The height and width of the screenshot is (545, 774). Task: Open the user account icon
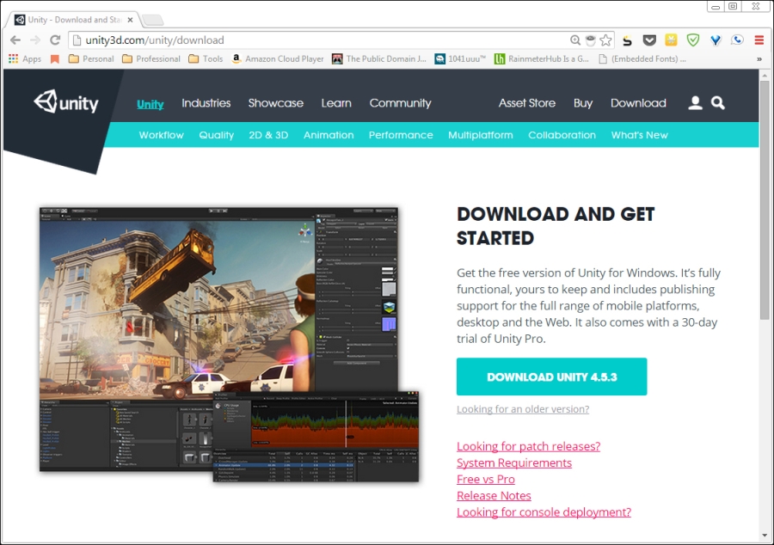point(695,103)
